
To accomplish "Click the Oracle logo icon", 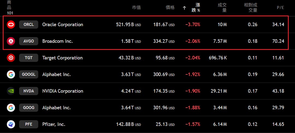I will [x=11, y=25].
